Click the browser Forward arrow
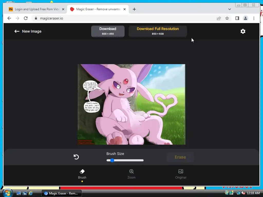 pyautogui.click(x=17, y=18)
